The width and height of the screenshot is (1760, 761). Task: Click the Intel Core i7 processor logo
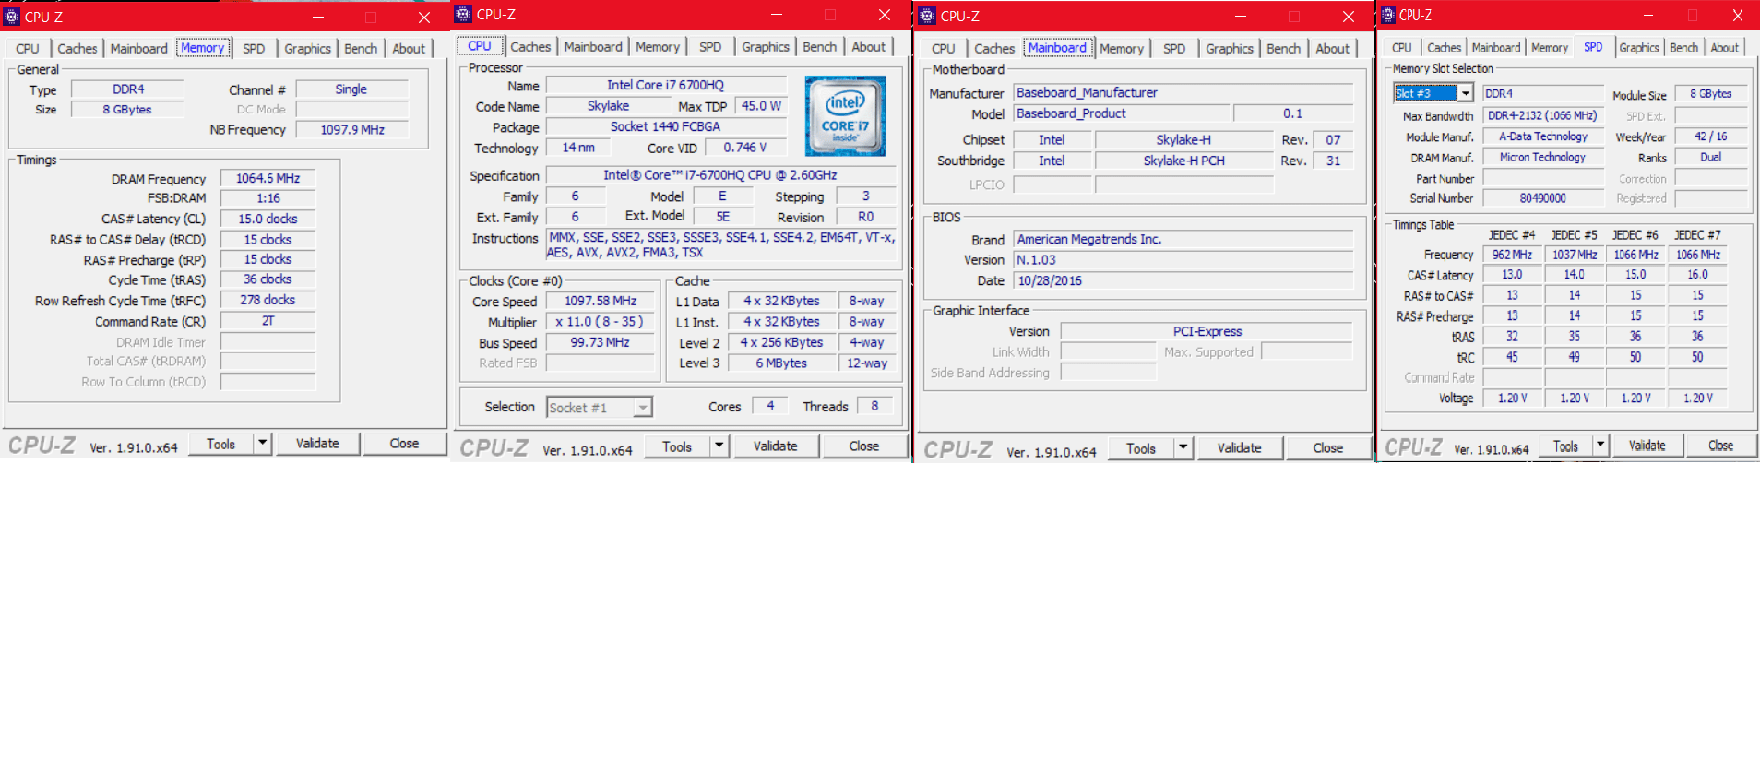pyautogui.click(x=845, y=116)
